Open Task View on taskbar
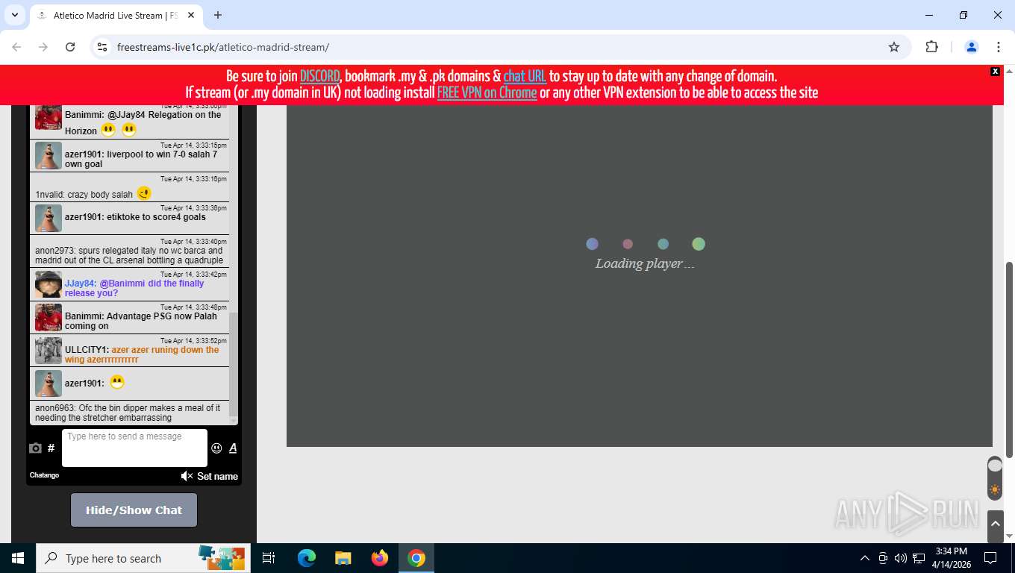The height and width of the screenshot is (573, 1015). point(269,558)
